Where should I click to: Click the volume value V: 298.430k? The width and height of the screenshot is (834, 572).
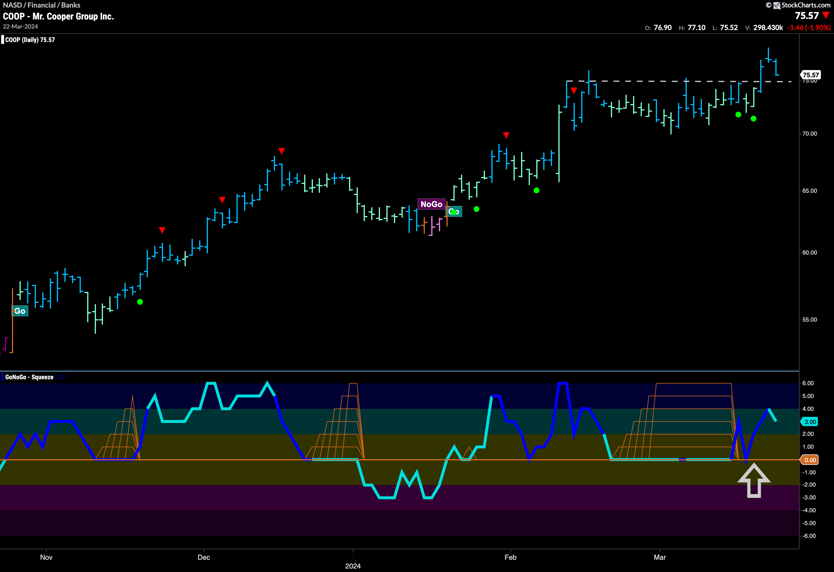click(x=764, y=28)
